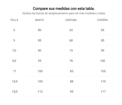The height and width of the screenshot is (105, 122).
Task: Select size 5 in the TALLA column
Action: click(x=14, y=40)
